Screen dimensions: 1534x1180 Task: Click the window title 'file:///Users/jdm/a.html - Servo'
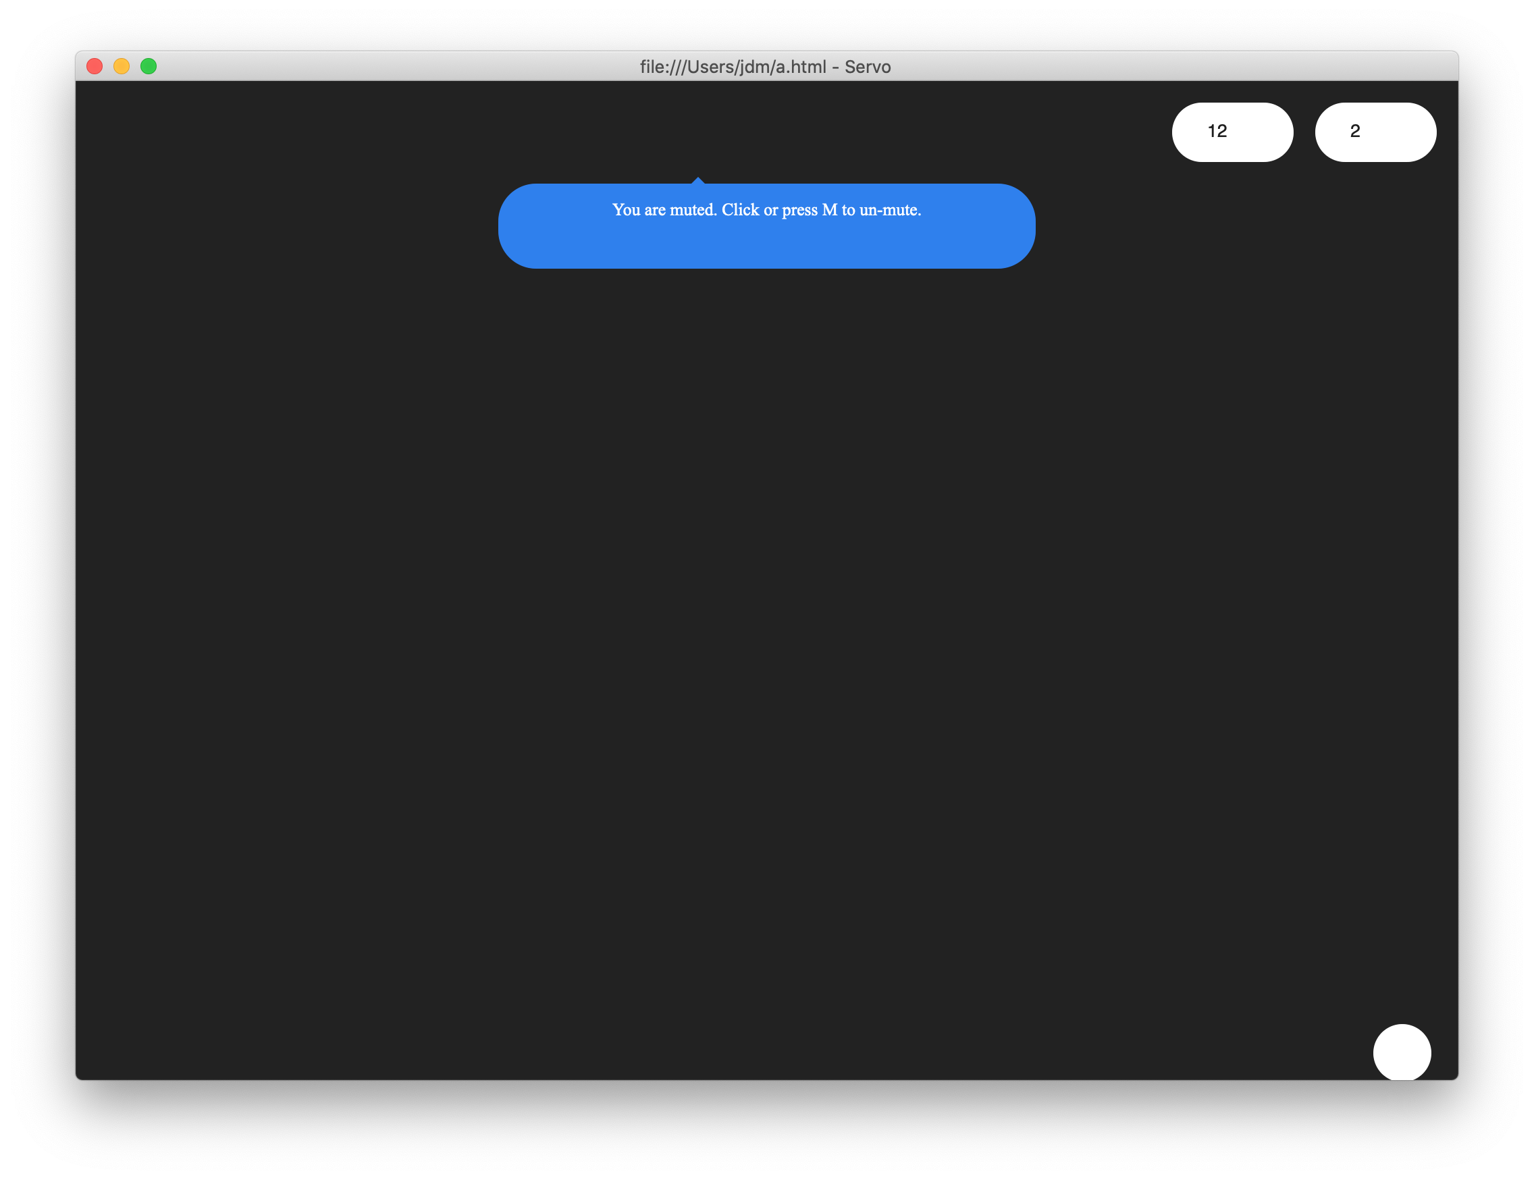click(x=765, y=67)
